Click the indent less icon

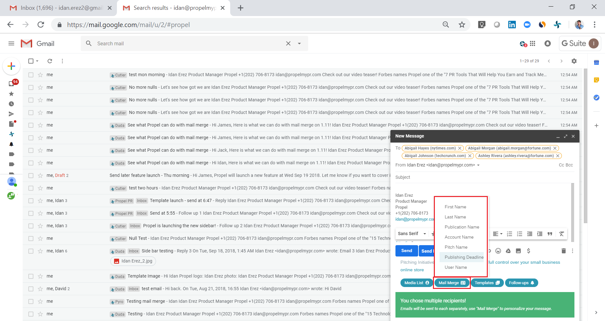pyautogui.click(x=530, y=234)
